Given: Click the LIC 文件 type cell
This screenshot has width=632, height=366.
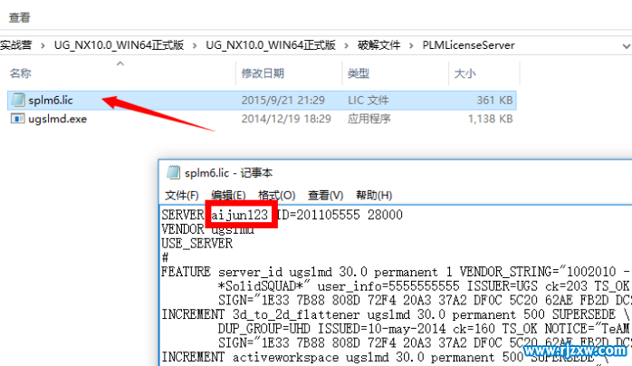Looking at the screenshot, I should tap(369, 100).
